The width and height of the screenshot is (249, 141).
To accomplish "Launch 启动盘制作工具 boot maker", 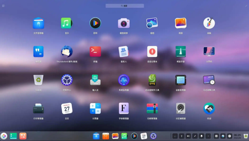I will [x=152, y=80].
